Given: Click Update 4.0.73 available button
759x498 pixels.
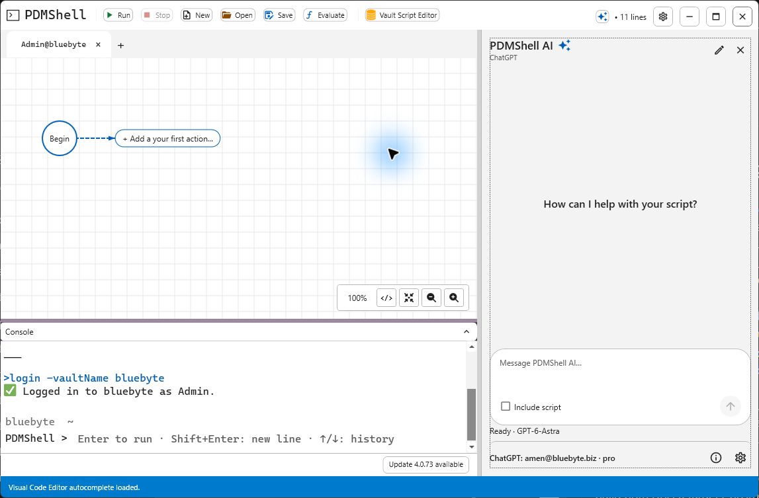Looking at the screenshot, I should coord(426,465).
